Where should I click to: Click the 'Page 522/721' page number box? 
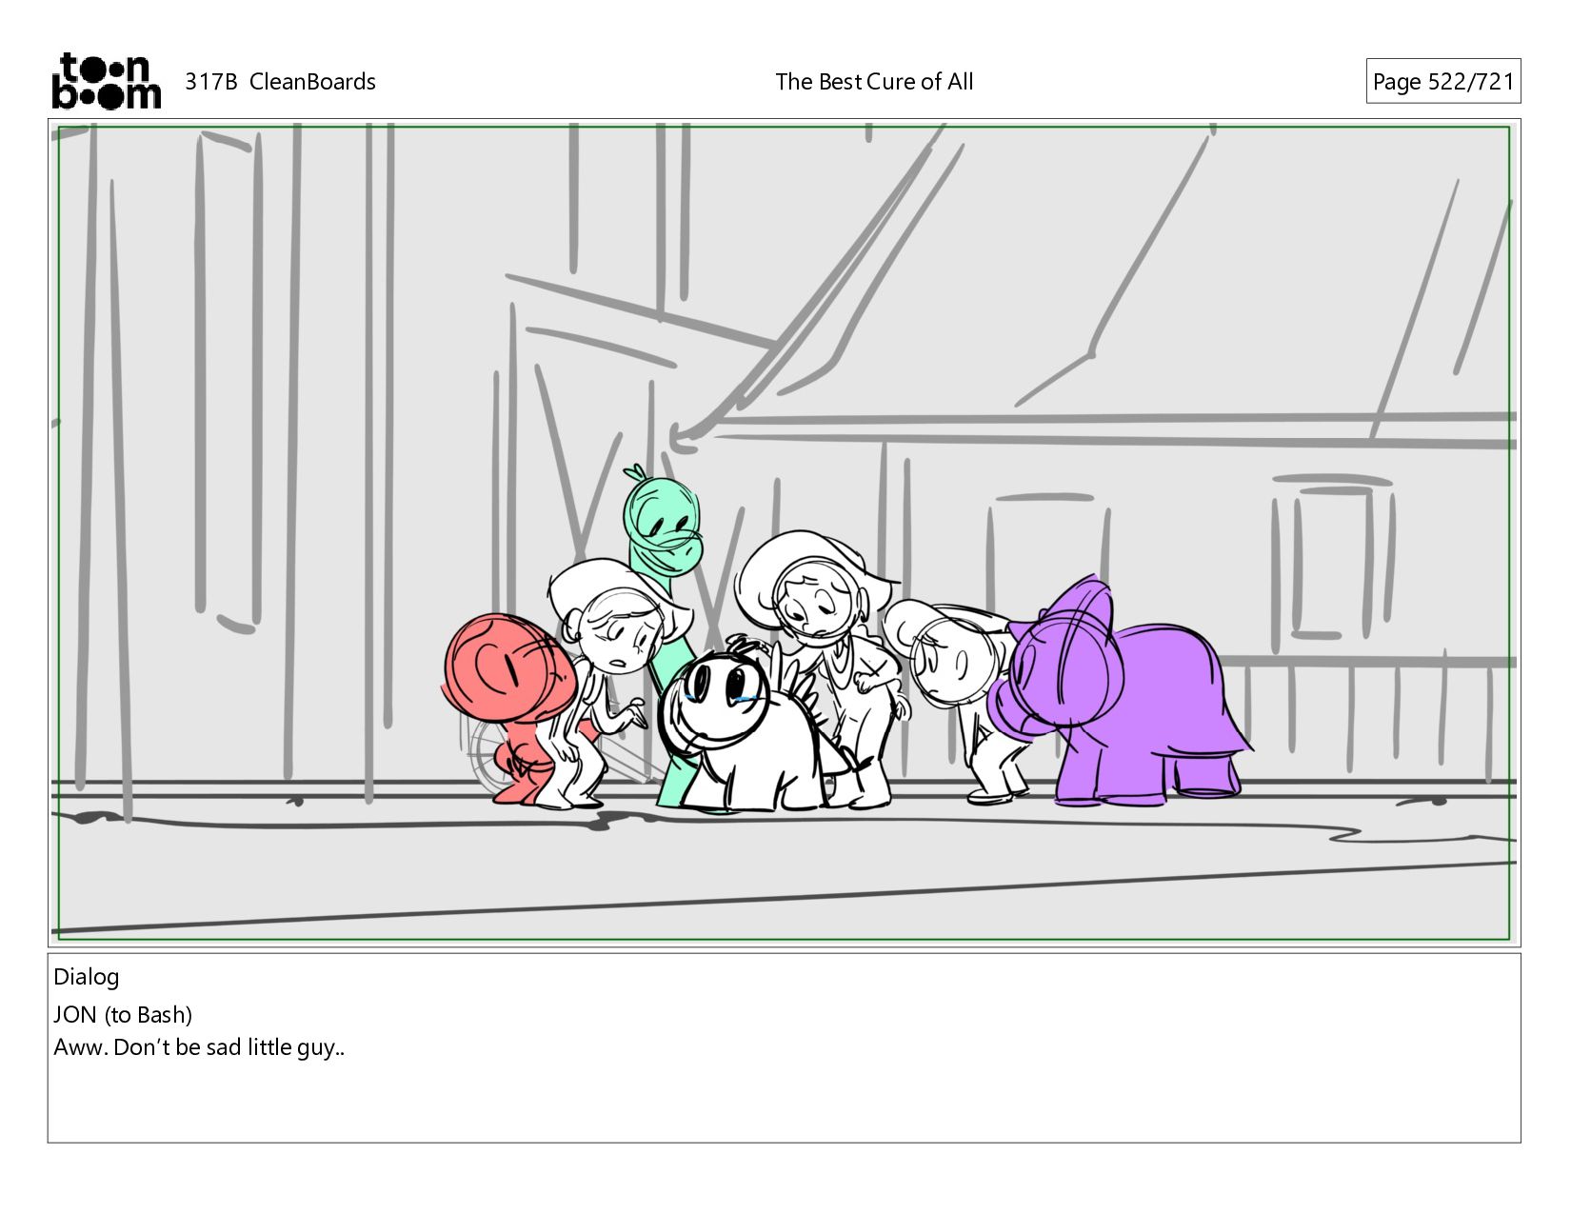coord(1442,82)
